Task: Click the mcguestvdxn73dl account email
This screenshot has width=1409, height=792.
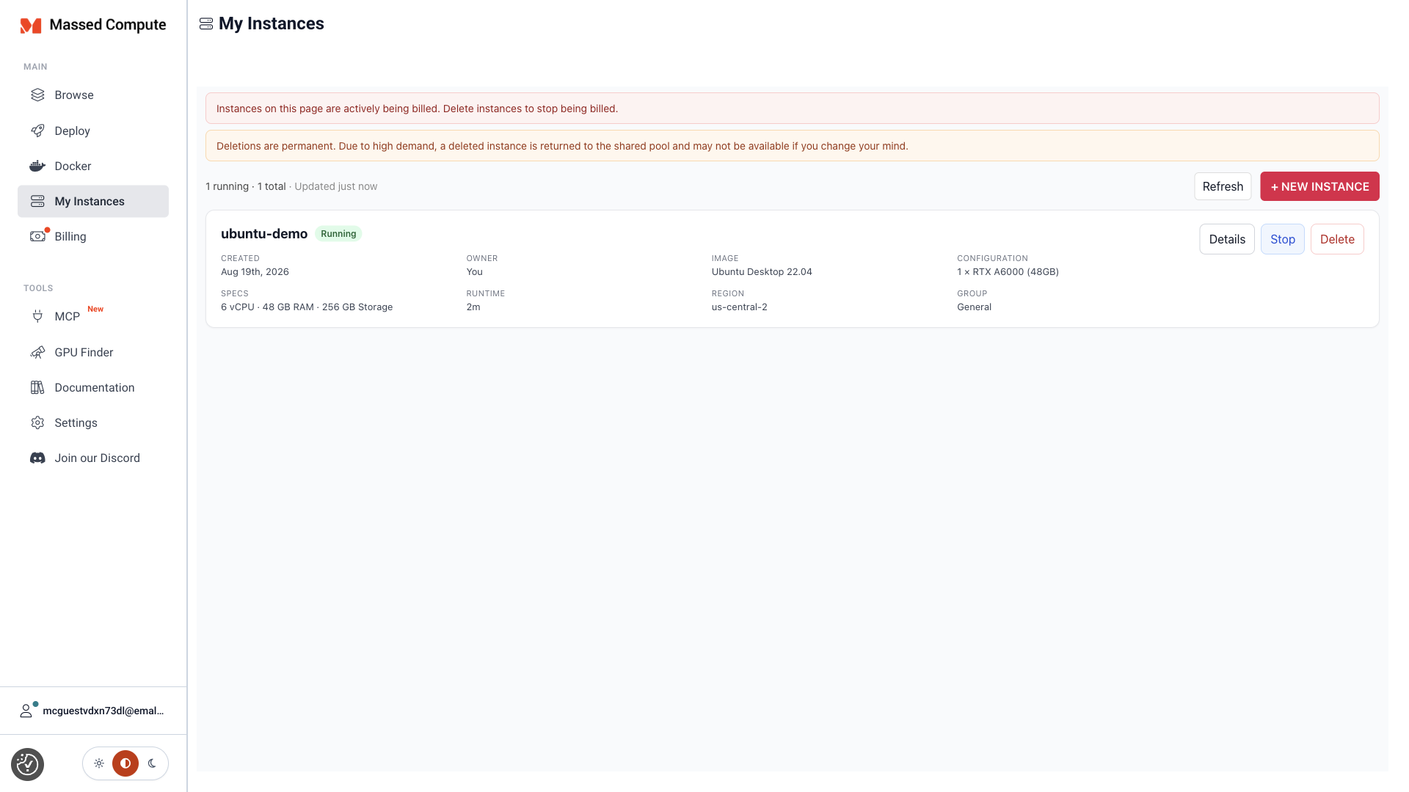Action: coord(103,711)
